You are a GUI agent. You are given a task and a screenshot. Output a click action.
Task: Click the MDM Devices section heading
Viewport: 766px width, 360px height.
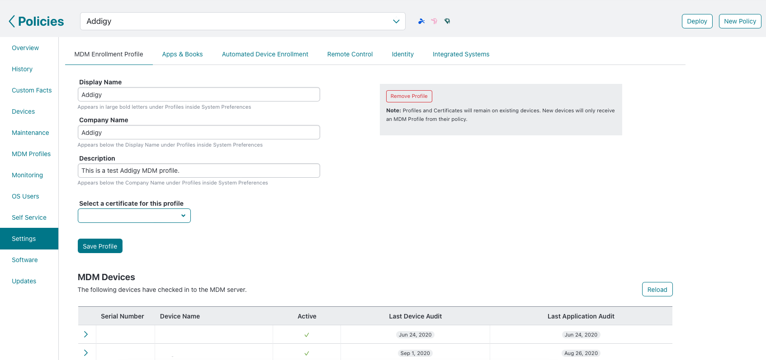click(106, 277)
